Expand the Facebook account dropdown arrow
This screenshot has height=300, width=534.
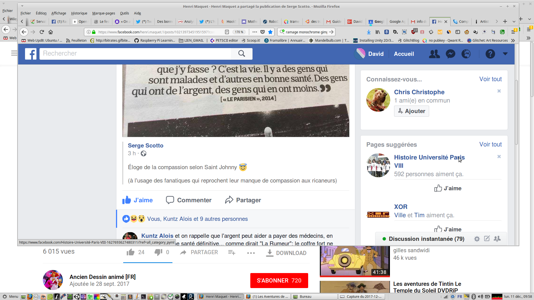pos(505,54)
